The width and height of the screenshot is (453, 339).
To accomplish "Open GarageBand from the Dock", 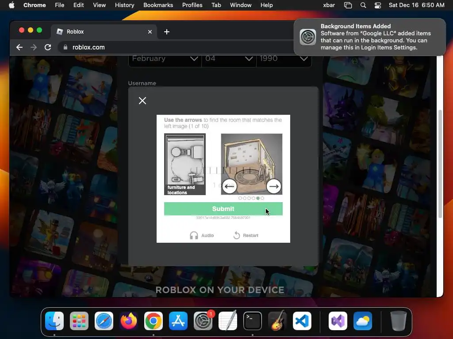I will click(x=277, y=321).
